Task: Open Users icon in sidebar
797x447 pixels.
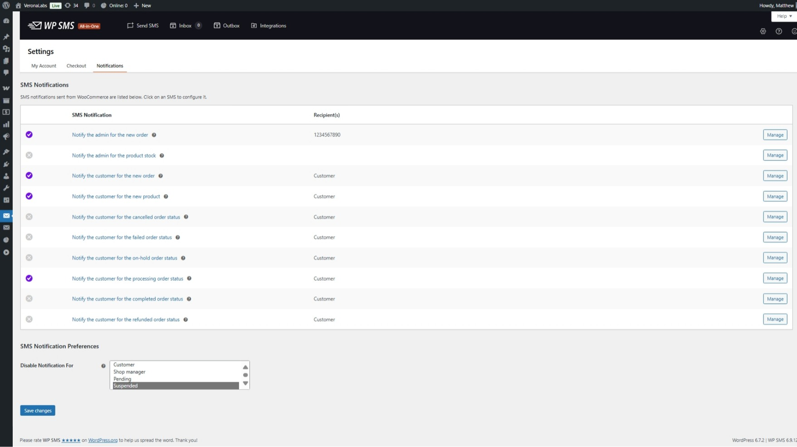Action: [6, 176]
